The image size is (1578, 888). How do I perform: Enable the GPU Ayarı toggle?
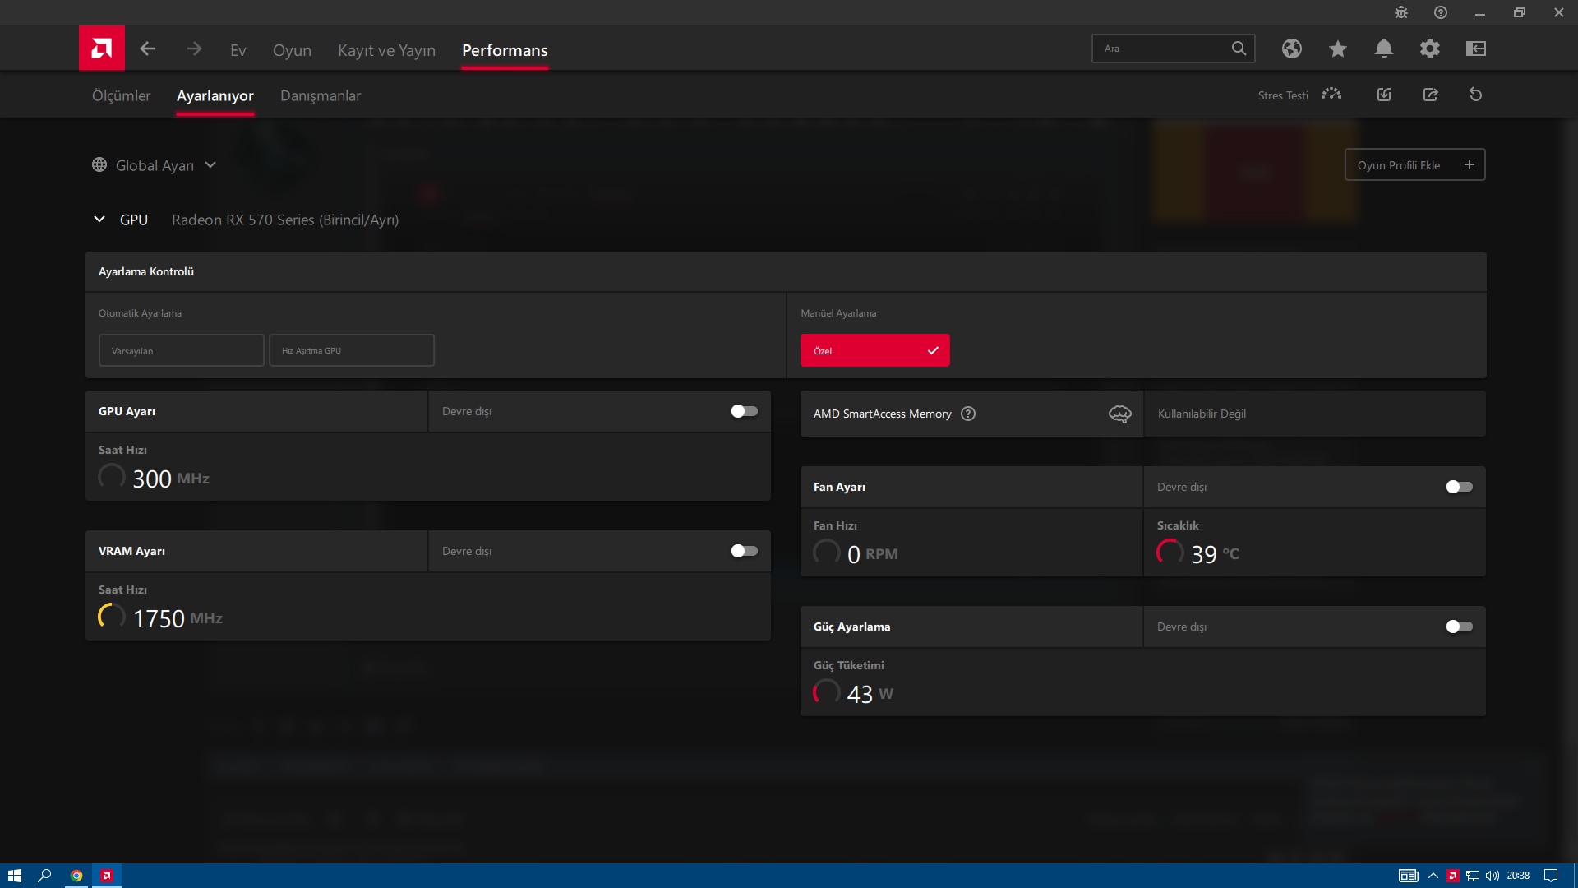point(744,411)
